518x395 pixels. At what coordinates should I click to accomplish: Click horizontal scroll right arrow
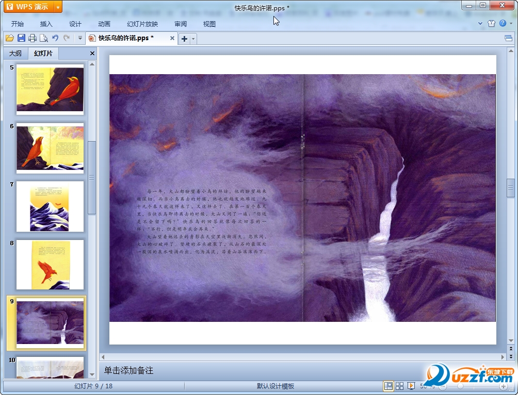tap(503, 357)
